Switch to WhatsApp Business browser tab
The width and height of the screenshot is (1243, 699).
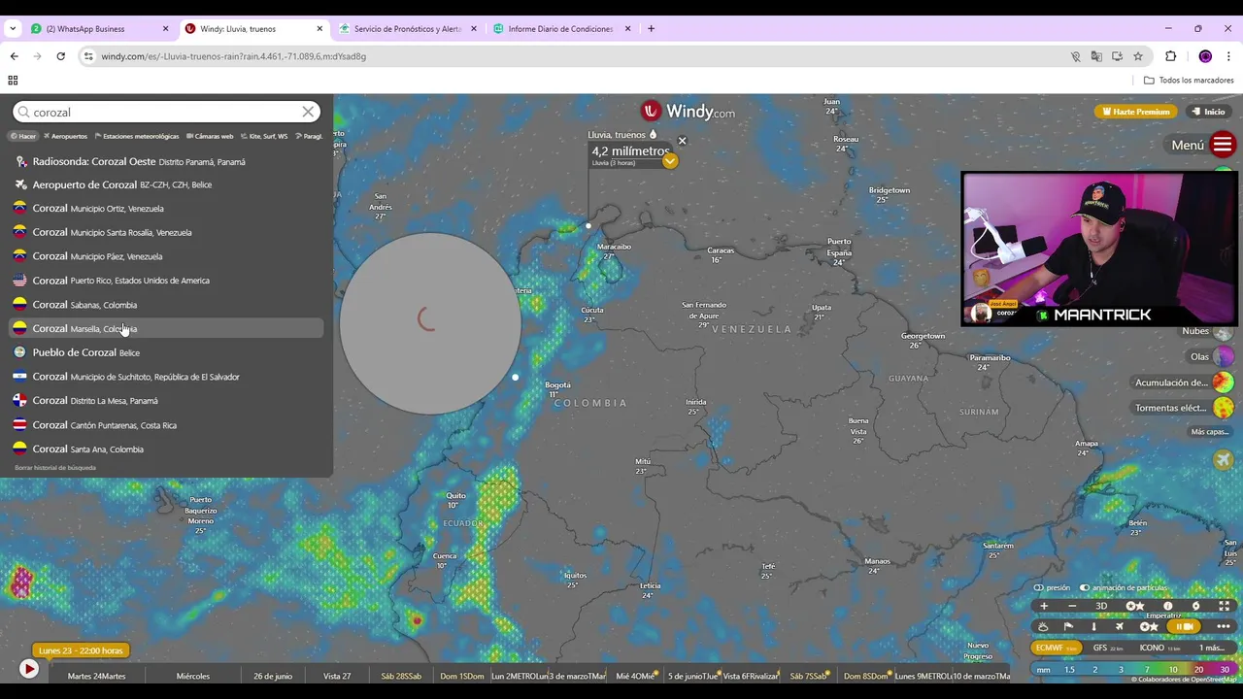97,29
